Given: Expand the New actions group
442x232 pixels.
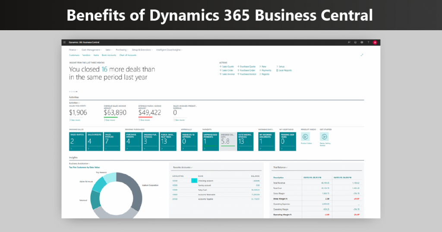Looking at the screenshot, I should click(263, 66).
